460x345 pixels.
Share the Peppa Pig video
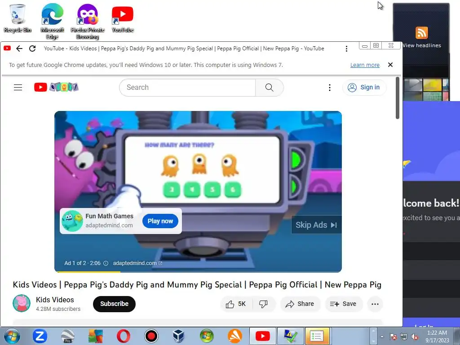coord(300,304)
